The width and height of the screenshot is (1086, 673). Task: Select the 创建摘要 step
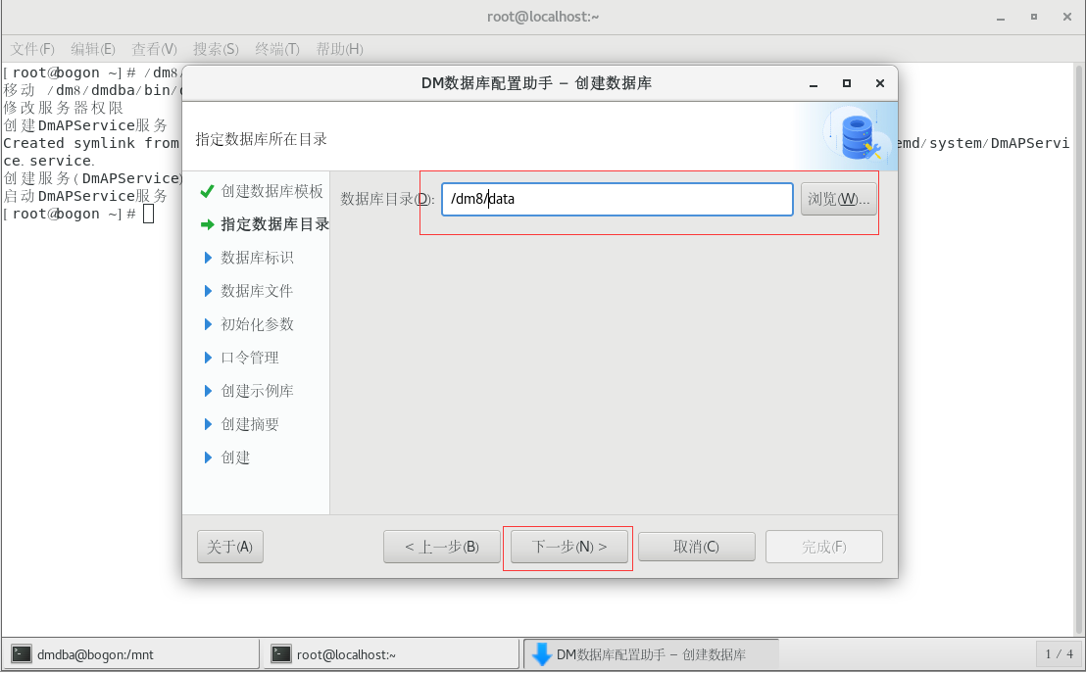pos(249,424)
